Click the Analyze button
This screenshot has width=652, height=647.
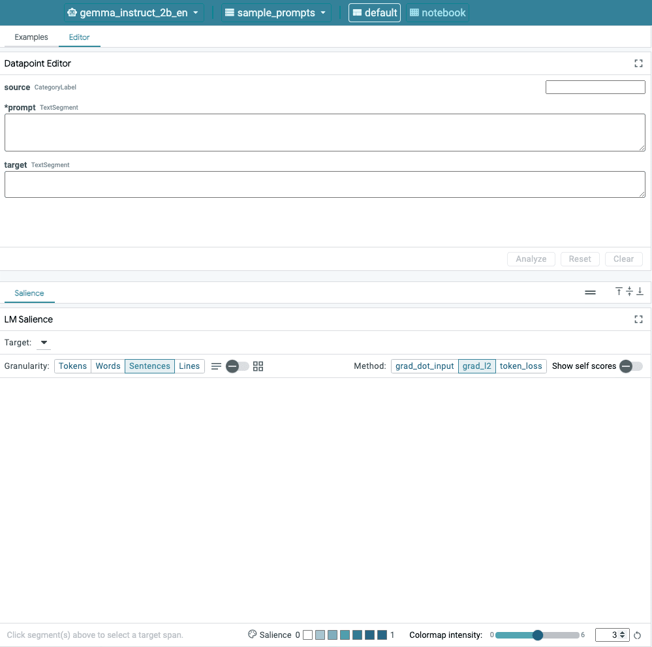coord(531,259)
